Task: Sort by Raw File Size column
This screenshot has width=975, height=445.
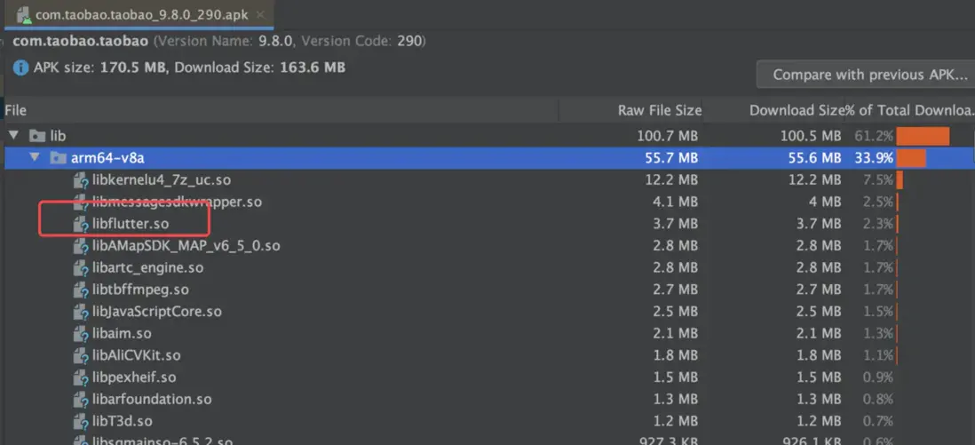Action: point(659,110)
